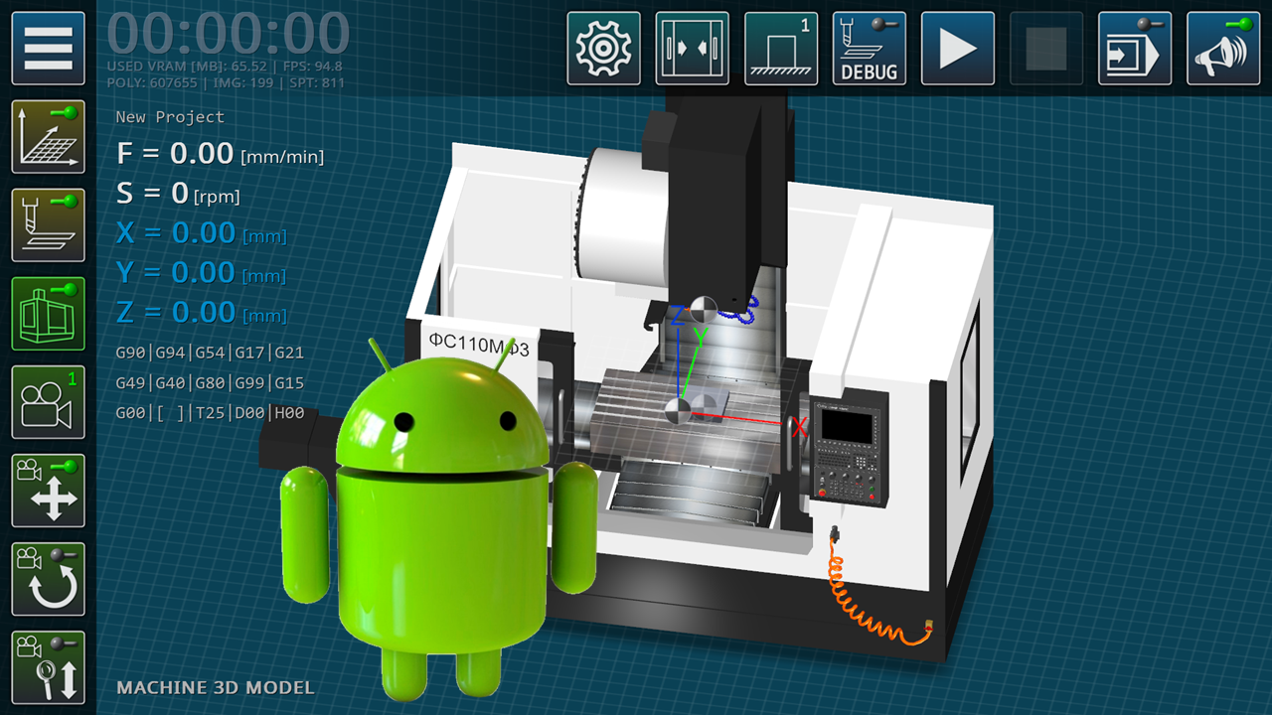
Task: Select workpiece setup number 1
Action: point(780,48)
